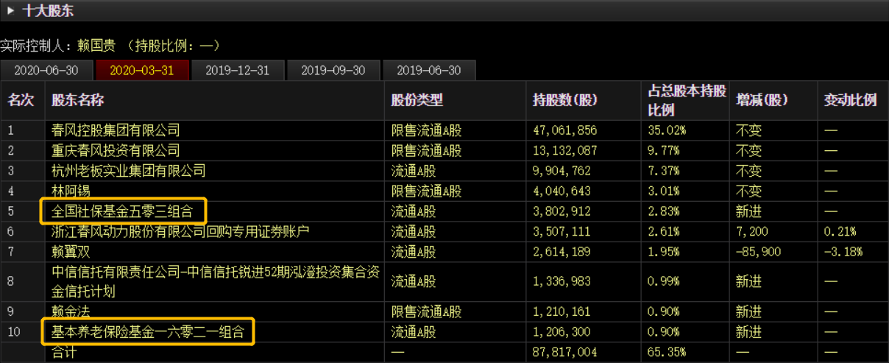Select shareholder 重庆春风投资有限公司
Image resolution: width=889 pixels, height=363 pixels.
[x=116, y=151]
